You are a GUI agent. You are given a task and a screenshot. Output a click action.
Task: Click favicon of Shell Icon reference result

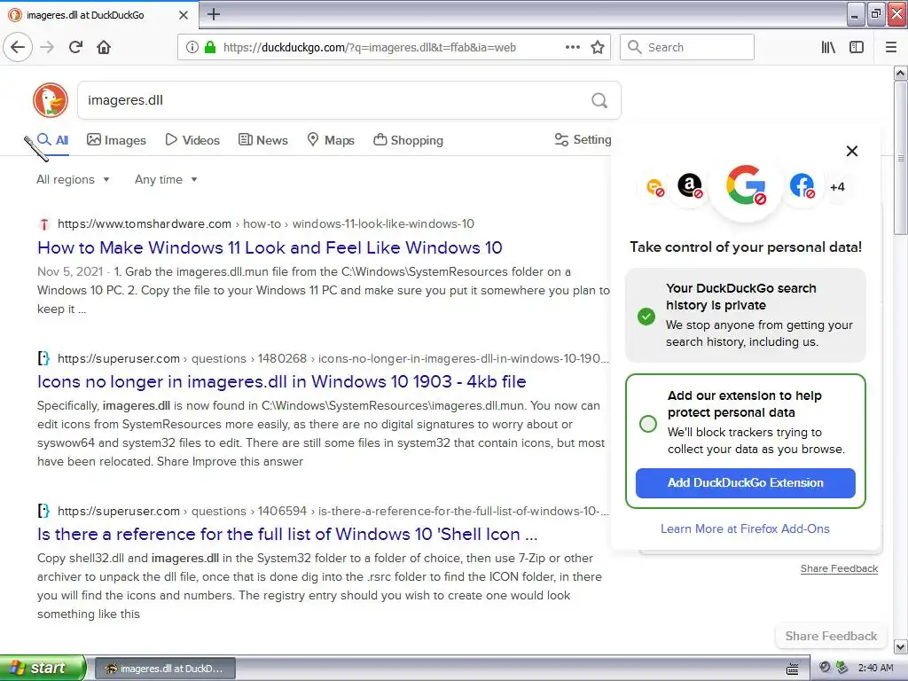point(44,511)
